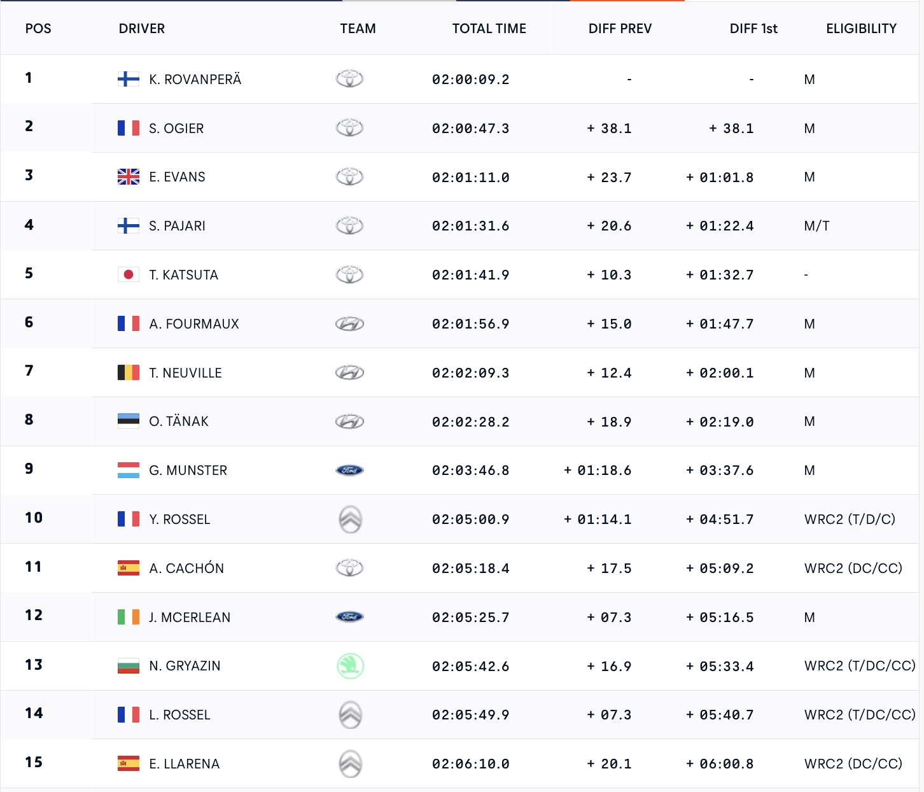Click the British flag beside E. Evans
Image resolution: width=924 pixels, height=792 pixels.
(x=129, y=177)
